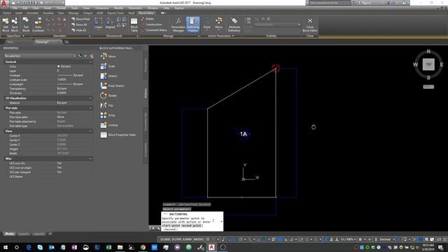This screenshot has height=252, width=448.
Task: Toggle MODEL space button in status bar
Action: pyautogui.click(x=199, y=239)
